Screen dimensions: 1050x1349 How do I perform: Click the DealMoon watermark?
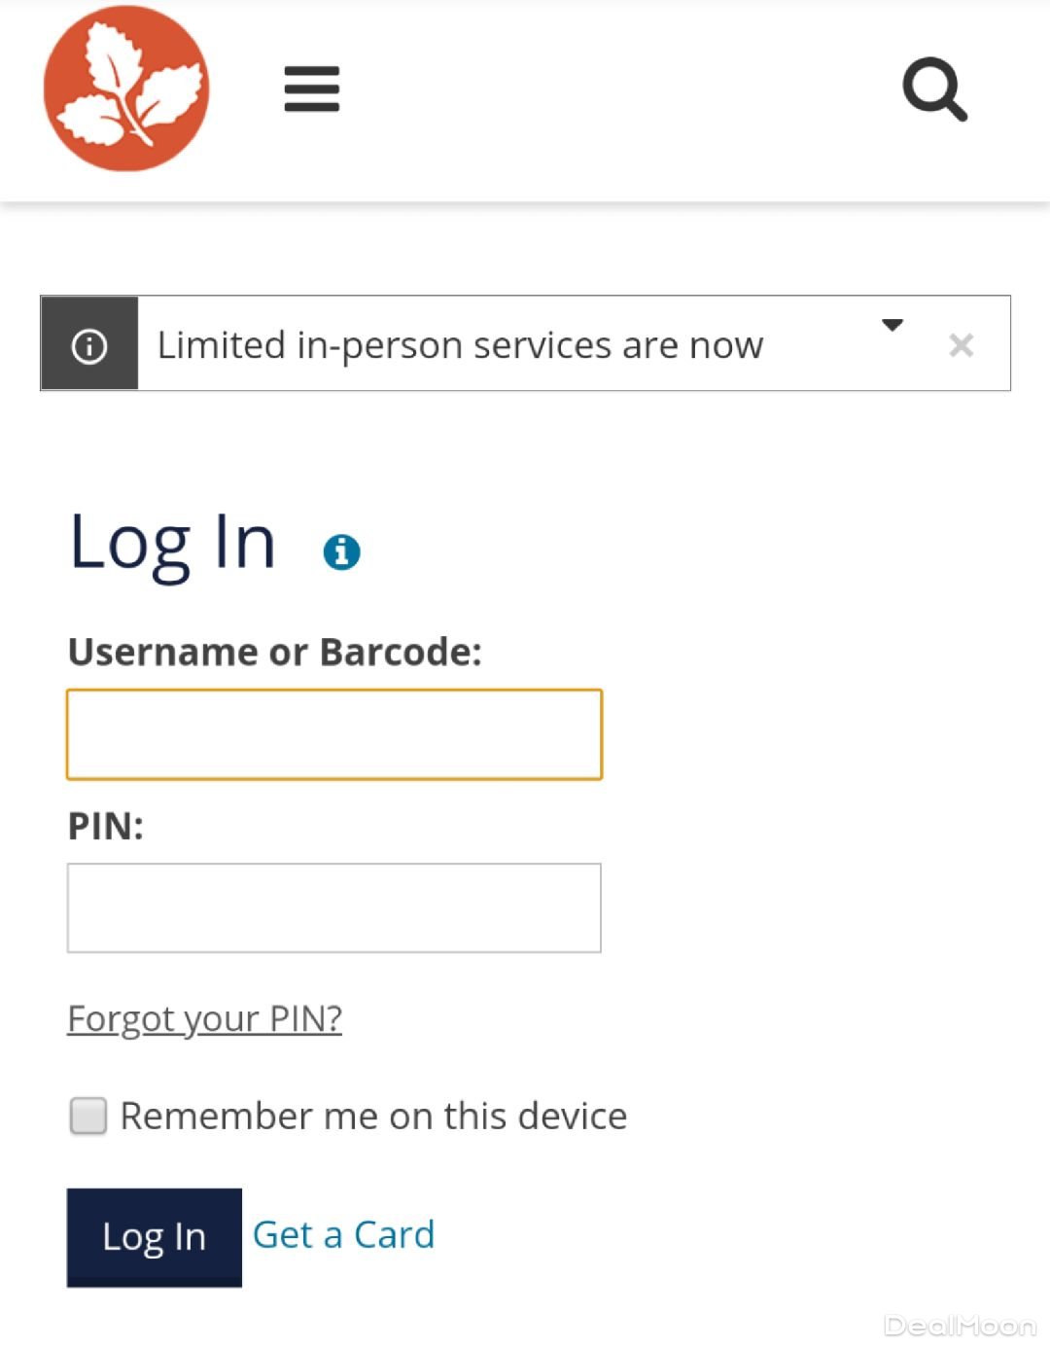coord(959,1326)
